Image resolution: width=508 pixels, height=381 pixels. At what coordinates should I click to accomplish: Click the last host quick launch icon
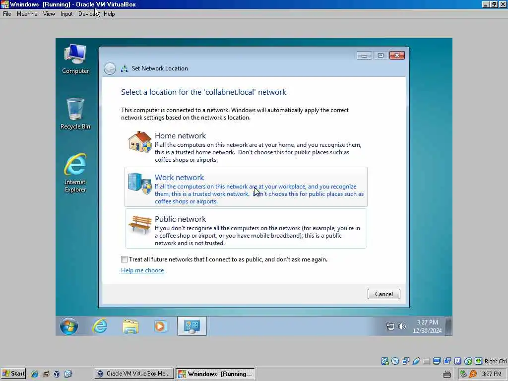pyautogui.click(x=67, y=374)
